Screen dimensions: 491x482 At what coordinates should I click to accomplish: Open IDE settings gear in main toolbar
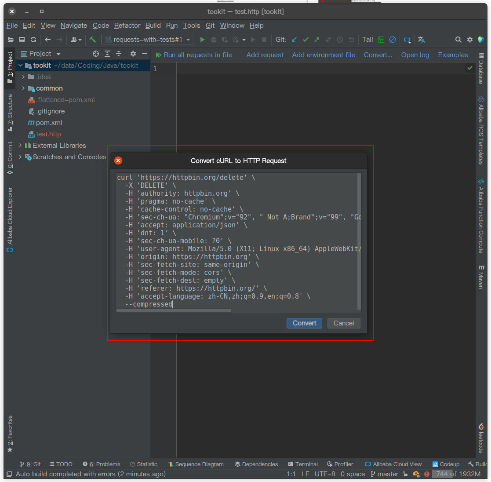[x=470, y=40]
